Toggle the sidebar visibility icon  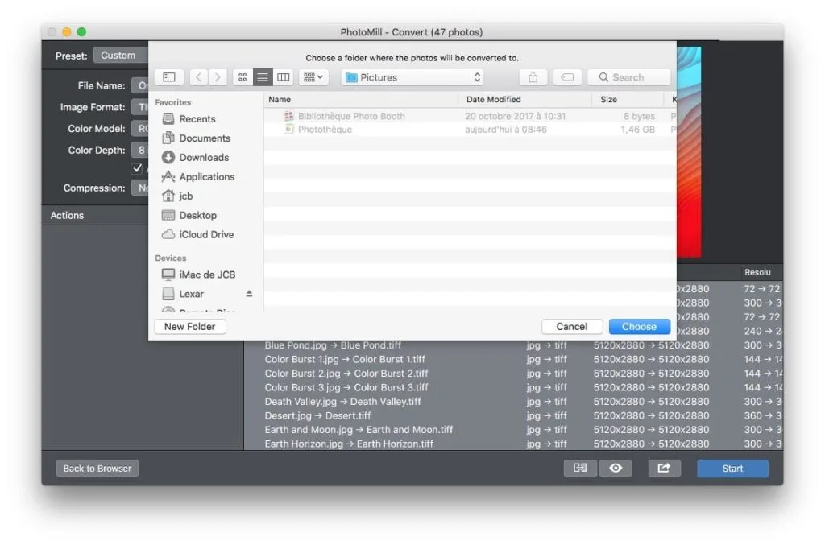(168, 76)
